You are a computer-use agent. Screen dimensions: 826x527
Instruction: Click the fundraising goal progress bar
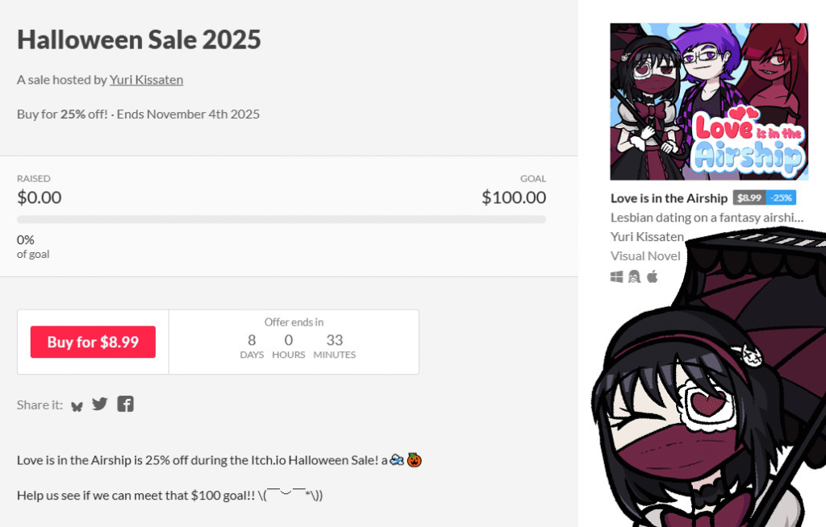[x=282, y=219]
